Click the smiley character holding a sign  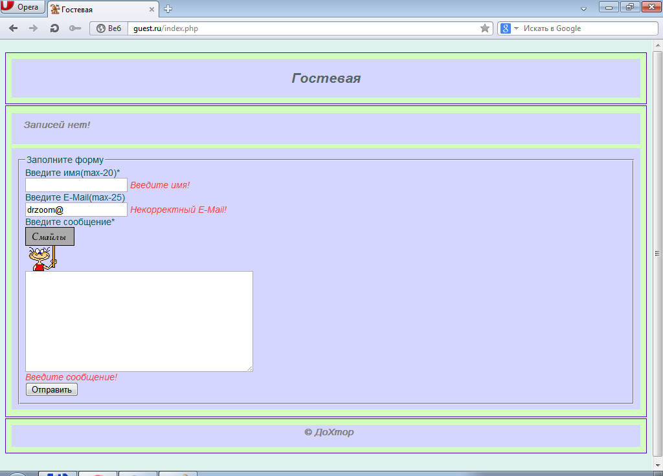42,258
